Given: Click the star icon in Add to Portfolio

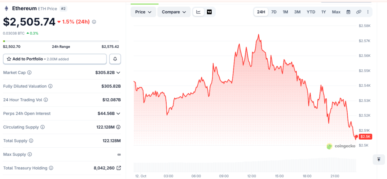Looking at the screenshot, I should [x=8, y=59].
